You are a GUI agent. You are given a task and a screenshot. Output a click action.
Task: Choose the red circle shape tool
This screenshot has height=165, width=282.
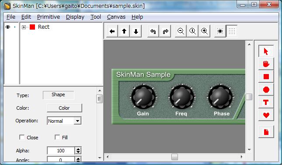click(x=266, y=89)
